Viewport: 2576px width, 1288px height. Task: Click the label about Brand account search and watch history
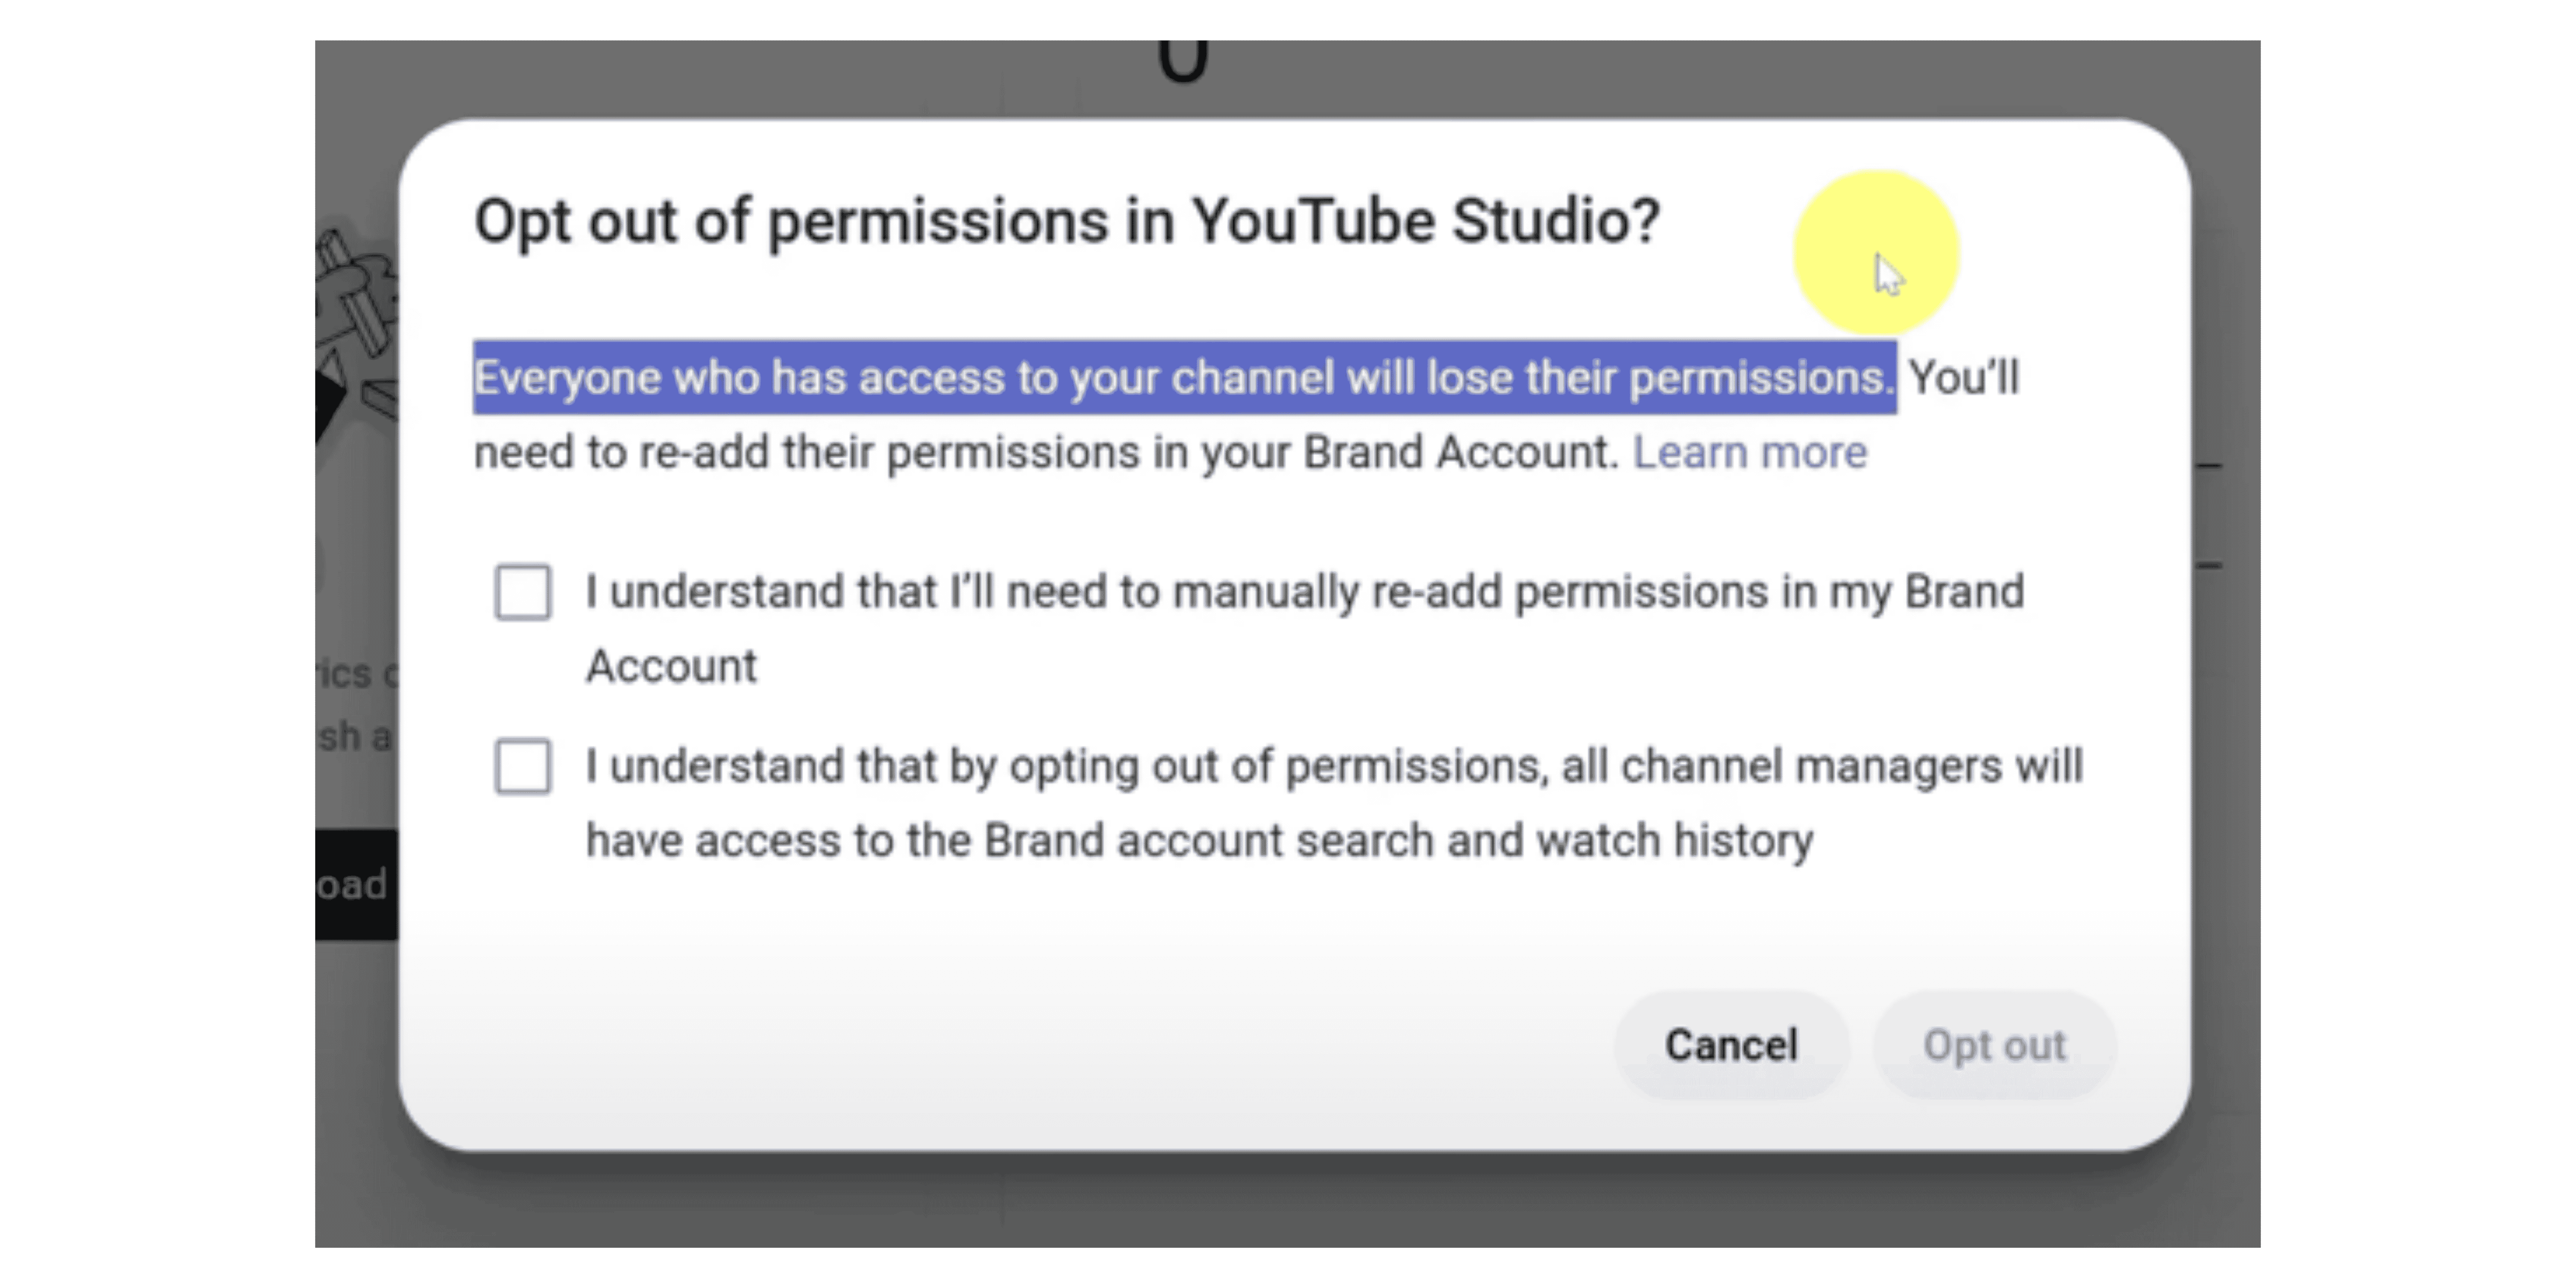(1334, 803)
